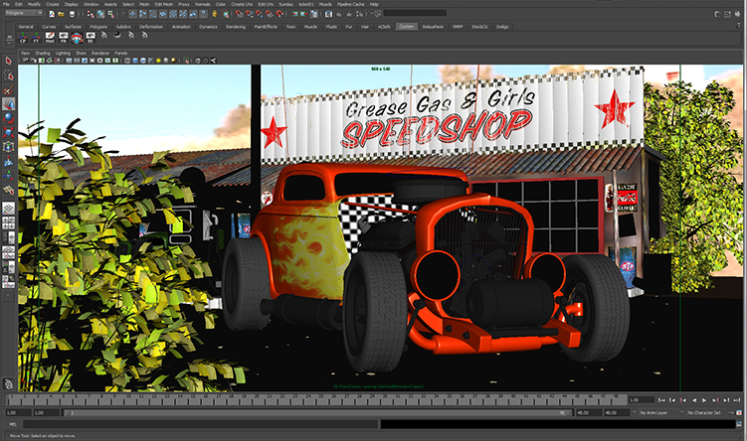Play the animation backwards
Image resolution: width=747 pixels, height=441 pixels.
pos(694,400)
